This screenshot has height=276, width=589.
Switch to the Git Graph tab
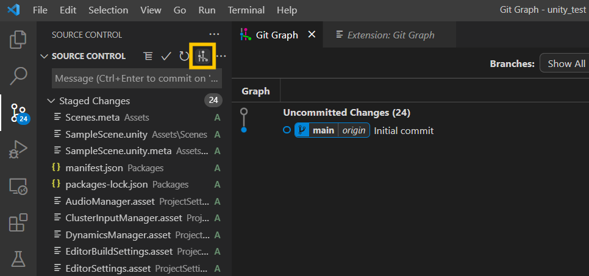[277, 35]
